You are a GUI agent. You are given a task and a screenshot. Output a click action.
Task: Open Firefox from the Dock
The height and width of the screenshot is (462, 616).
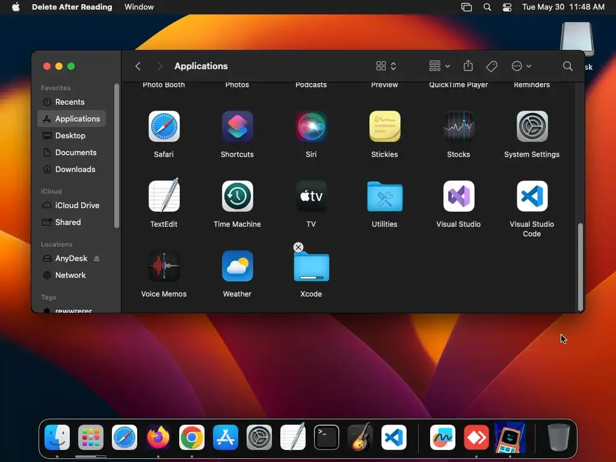(x=158, y=437)
